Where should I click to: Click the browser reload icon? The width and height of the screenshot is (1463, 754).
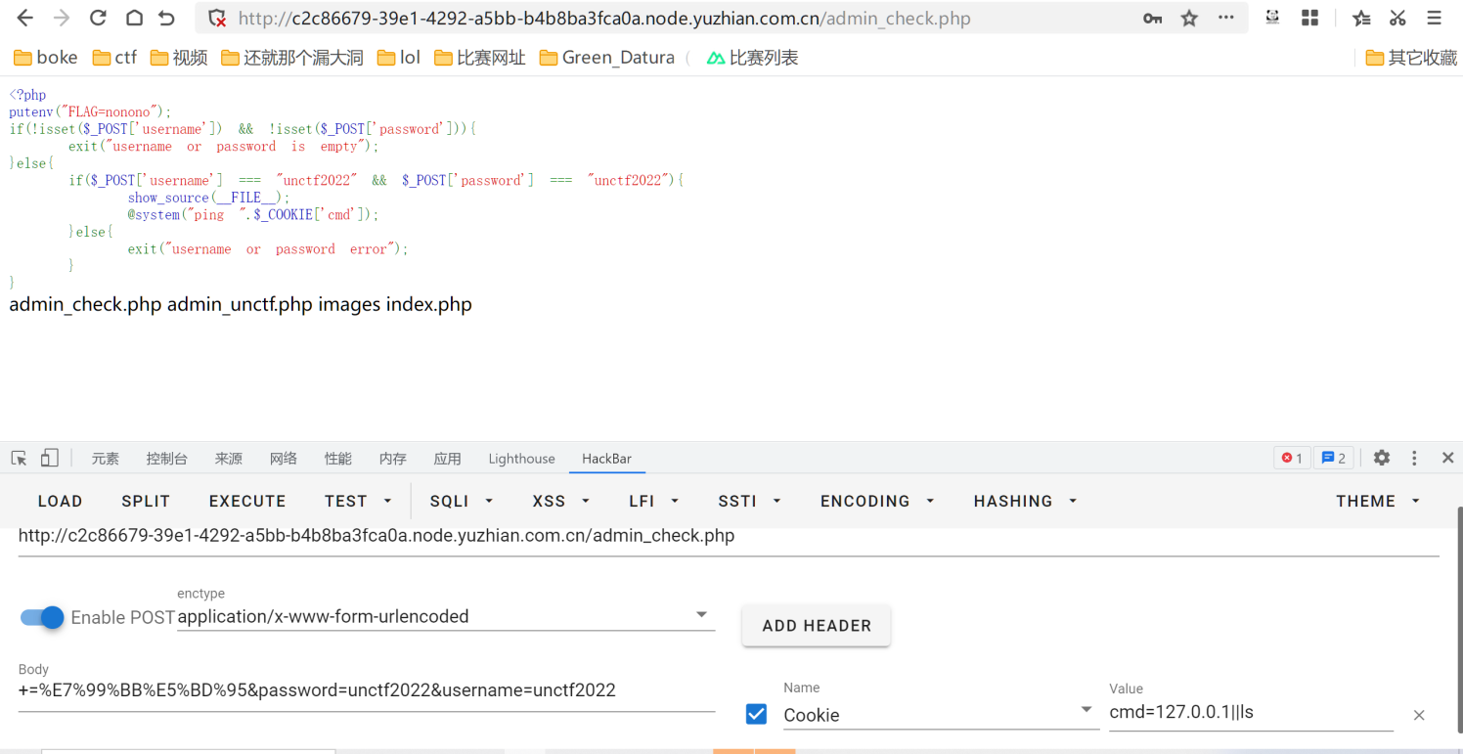tap(98, 18)
